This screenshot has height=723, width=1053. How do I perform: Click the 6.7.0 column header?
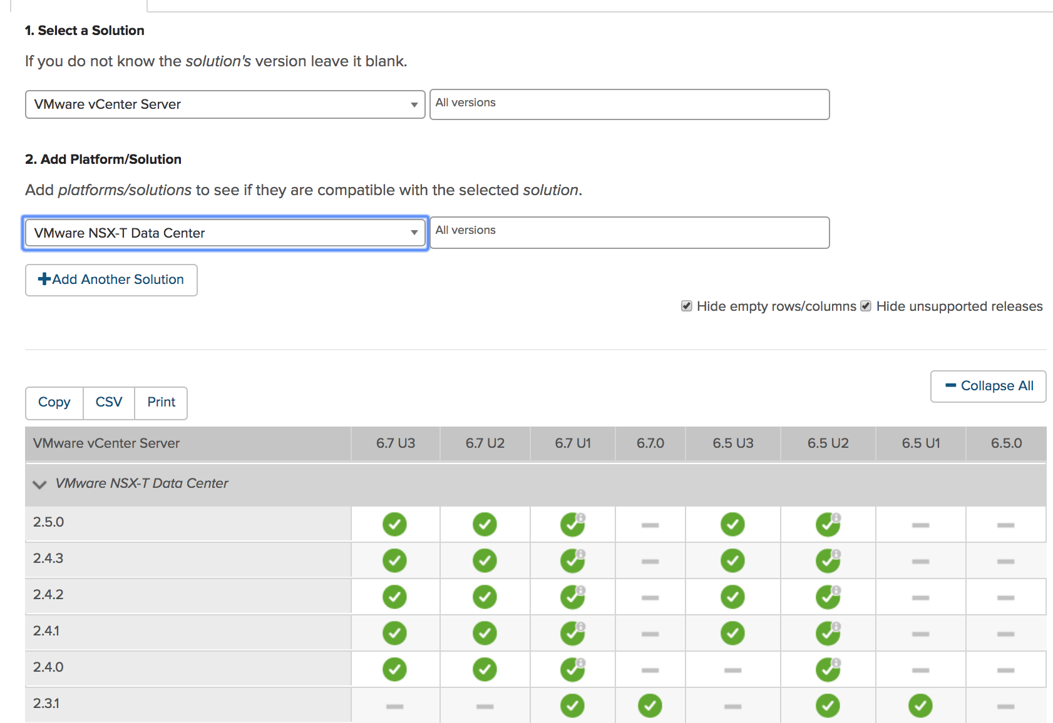[x=650, y=443]
